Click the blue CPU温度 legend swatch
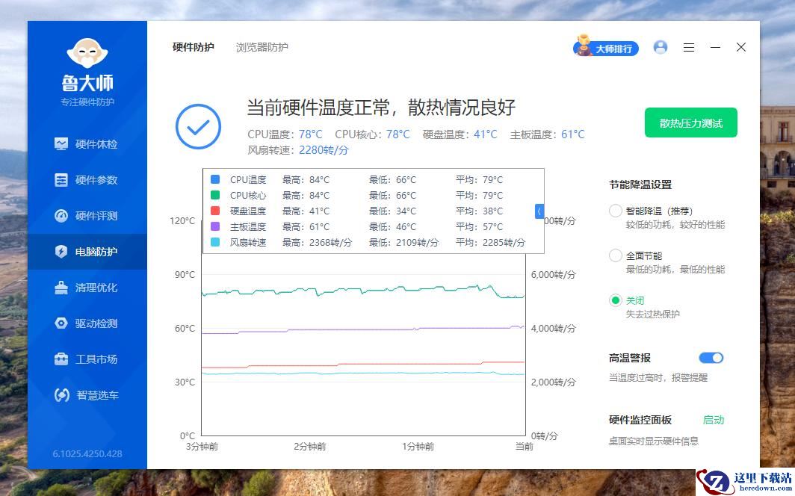This screenshot has height=496, width=795. pos(215,179)
